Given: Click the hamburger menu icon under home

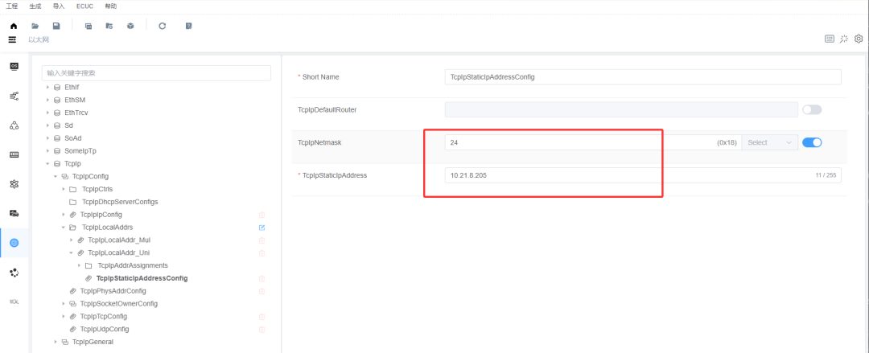Looking at the screenshot, I should pyautogui.click(x=12, y=40).
